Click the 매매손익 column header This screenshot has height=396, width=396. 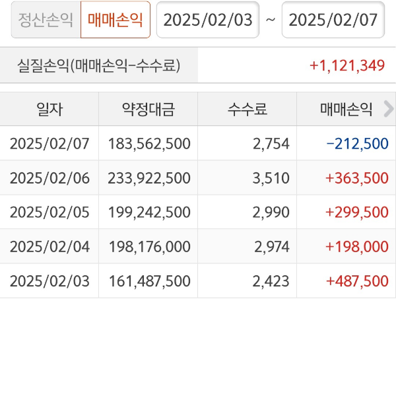(x=346, y=109)
